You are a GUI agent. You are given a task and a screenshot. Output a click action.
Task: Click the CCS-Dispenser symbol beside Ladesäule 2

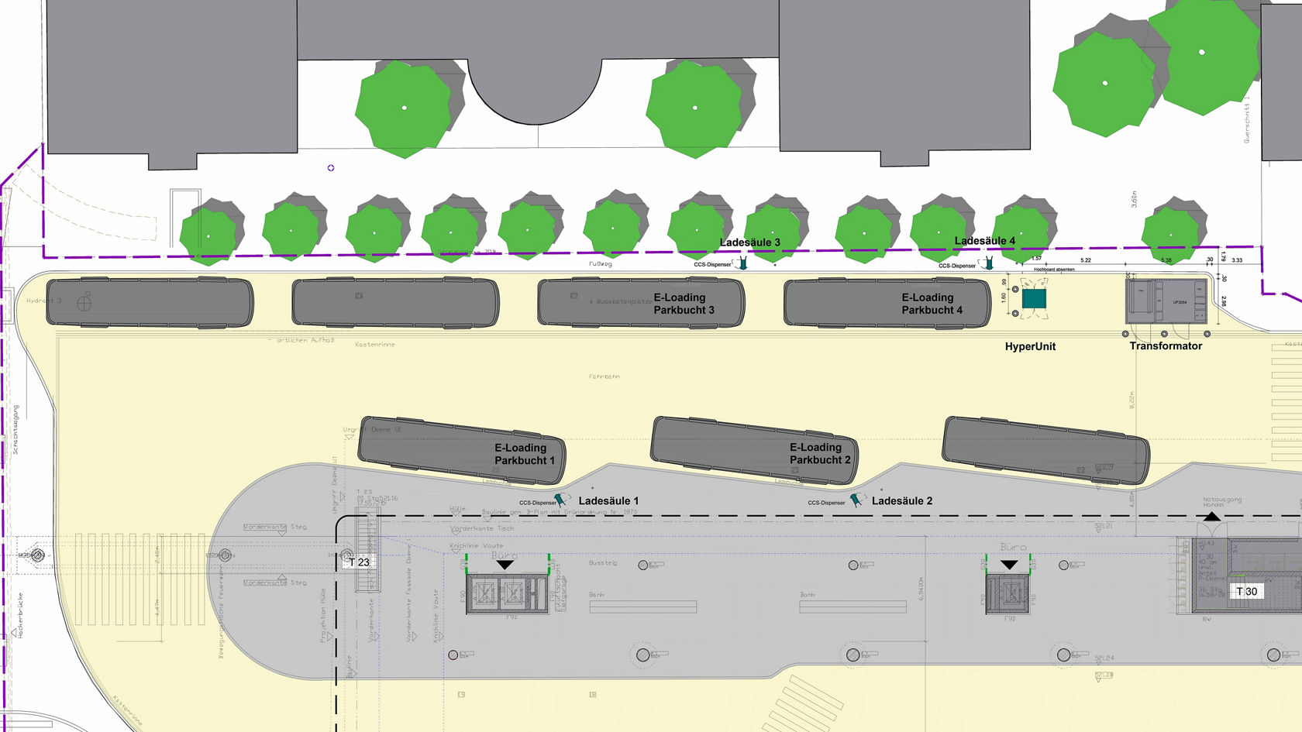856,500
